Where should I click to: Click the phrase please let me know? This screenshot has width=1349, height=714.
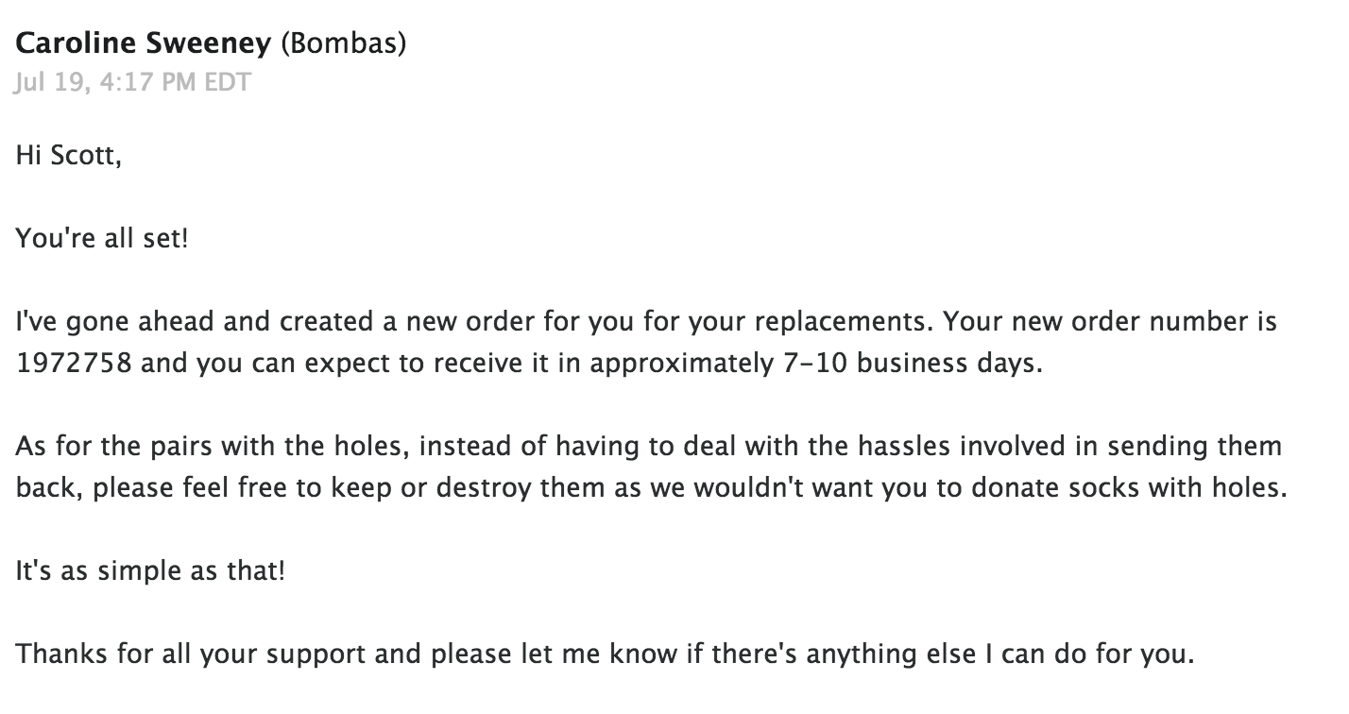tap(529, 654)
